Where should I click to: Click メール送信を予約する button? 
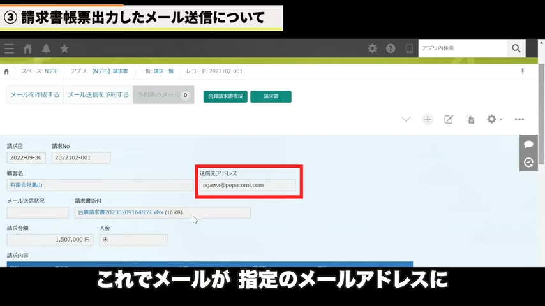pos(98,95)
